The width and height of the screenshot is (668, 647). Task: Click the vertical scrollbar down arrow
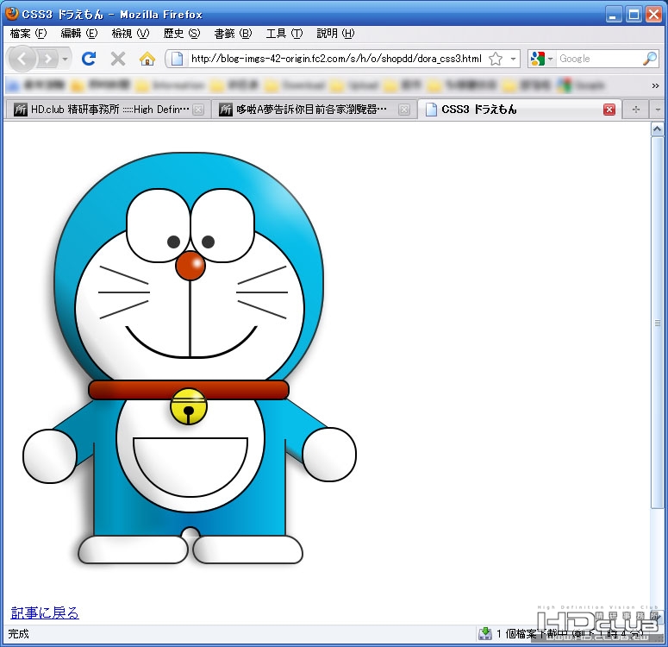click(x=657, y=616)
